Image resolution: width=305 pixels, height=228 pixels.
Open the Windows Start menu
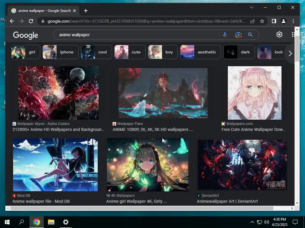[7, 222]
